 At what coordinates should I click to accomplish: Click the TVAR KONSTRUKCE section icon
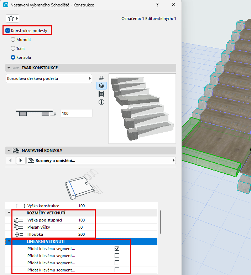click(x=16, y=68)
